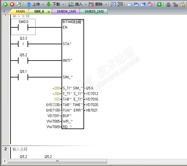187x166 pixels.
Task: Click the Download (下载) button
Action: pyautogui.click(x=53, y=4)
